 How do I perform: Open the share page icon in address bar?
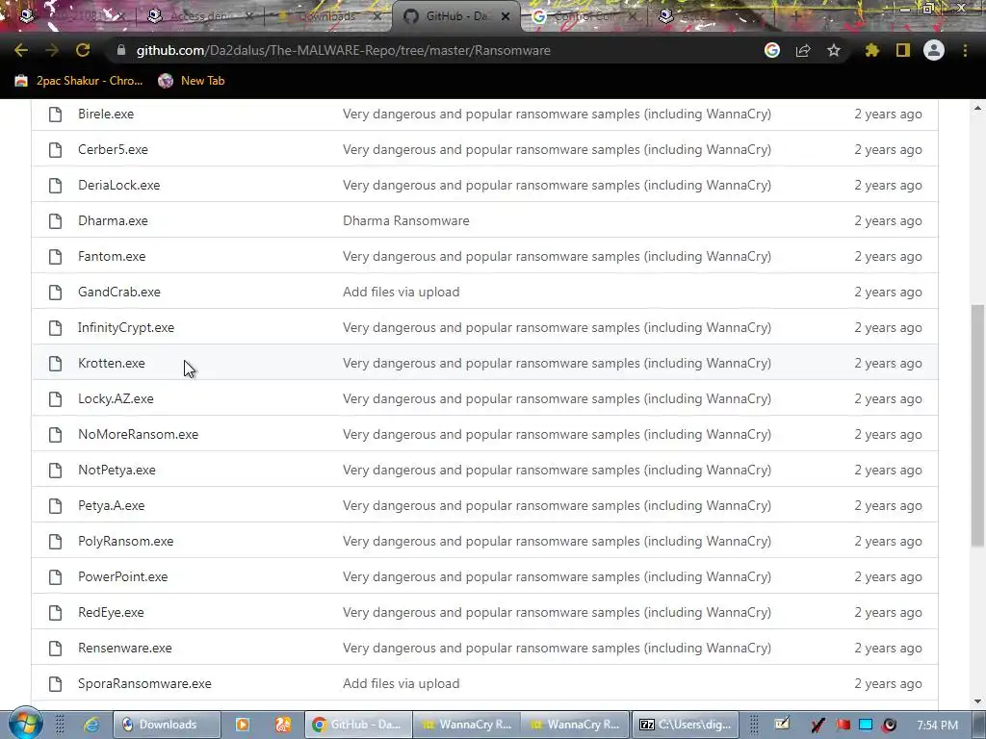(803, 50)
